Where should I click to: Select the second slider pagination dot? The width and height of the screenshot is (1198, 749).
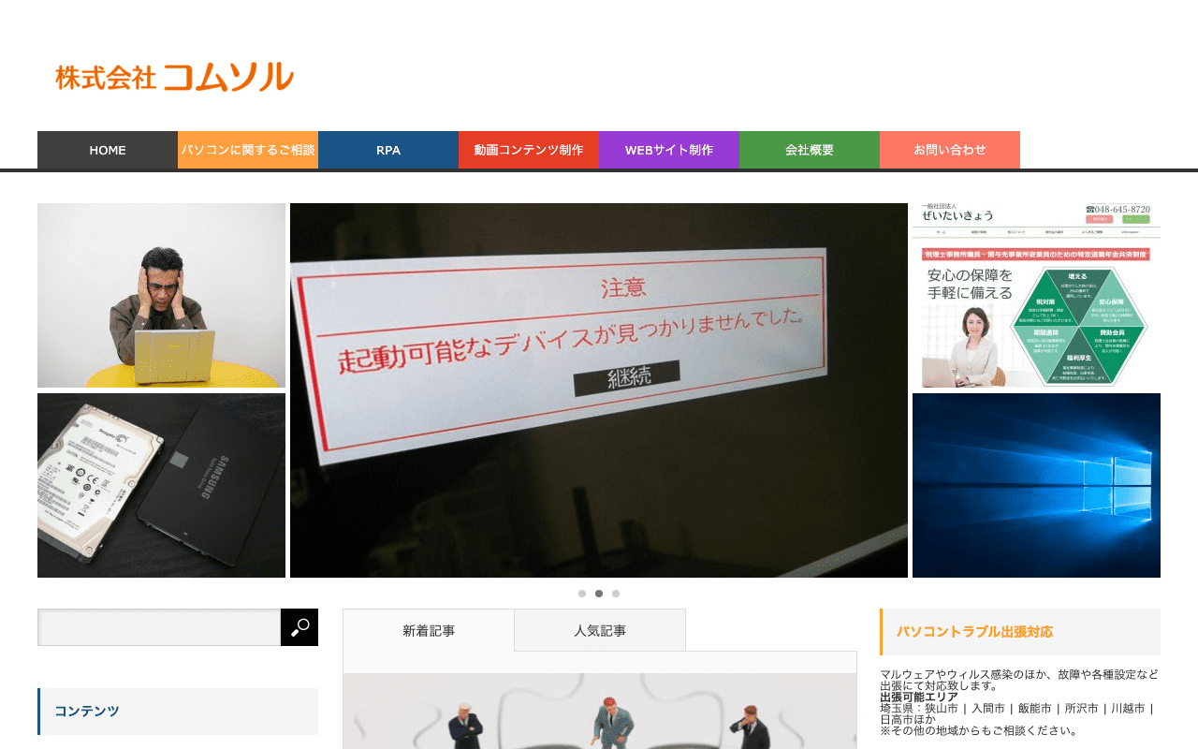(599, 594)
